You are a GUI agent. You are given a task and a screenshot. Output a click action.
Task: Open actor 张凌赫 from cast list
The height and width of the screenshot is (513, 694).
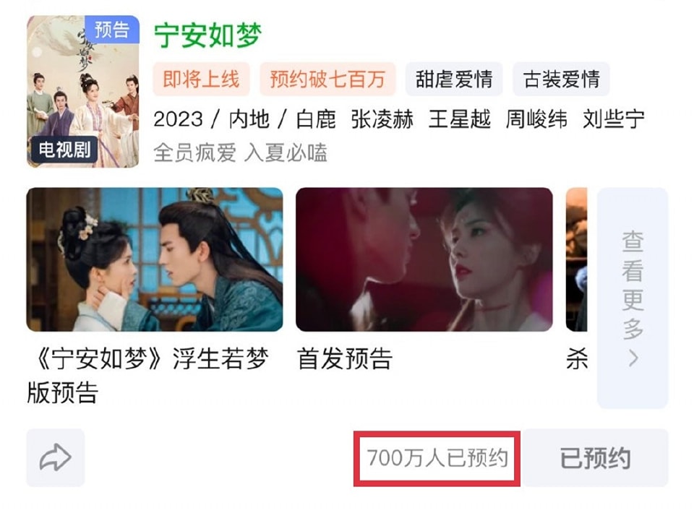click(382, 119)
